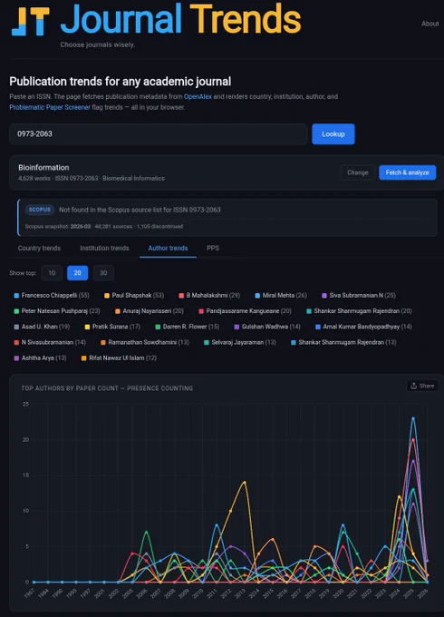Viewport: 444px width, 617px height.
Task: Run Fetch & analyze
Action: coord(408,172)
